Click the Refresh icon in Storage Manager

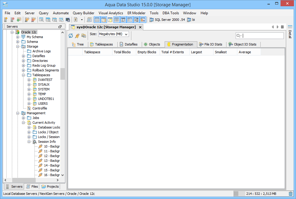(x=71, y=35)
